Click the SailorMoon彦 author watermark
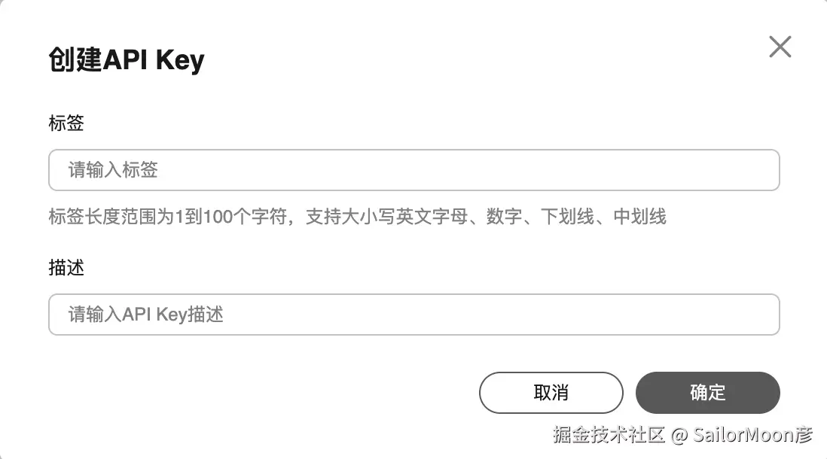The image size is (827, 459). pyautogui.click(x=752, y=435)
